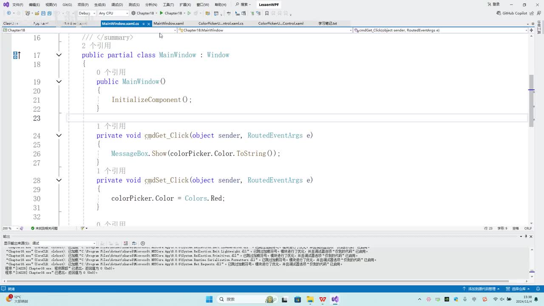The width and height of the screenshot is (544, 306).
Task: Click the CRLF line ending indicator
Action: pyautogui.click(x=528, y=228)
